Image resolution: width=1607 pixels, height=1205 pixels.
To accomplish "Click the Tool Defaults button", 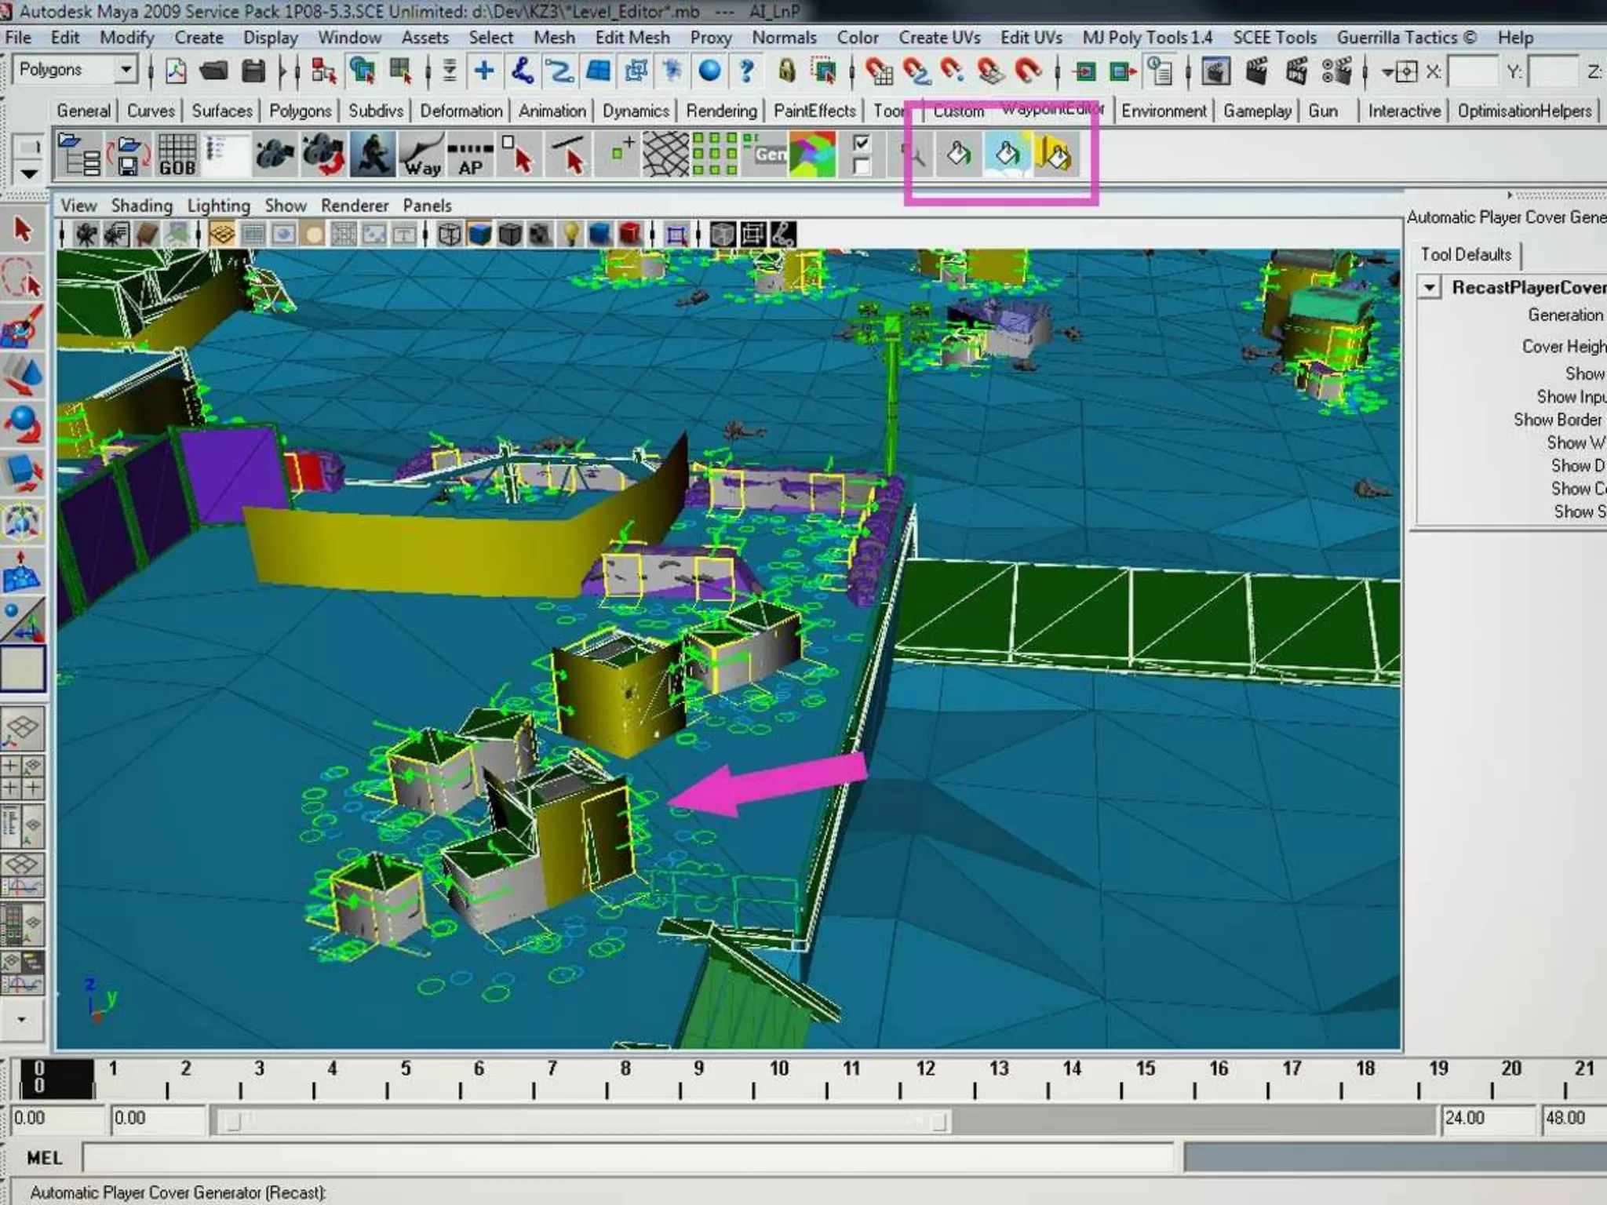I will click(1465, 255).
